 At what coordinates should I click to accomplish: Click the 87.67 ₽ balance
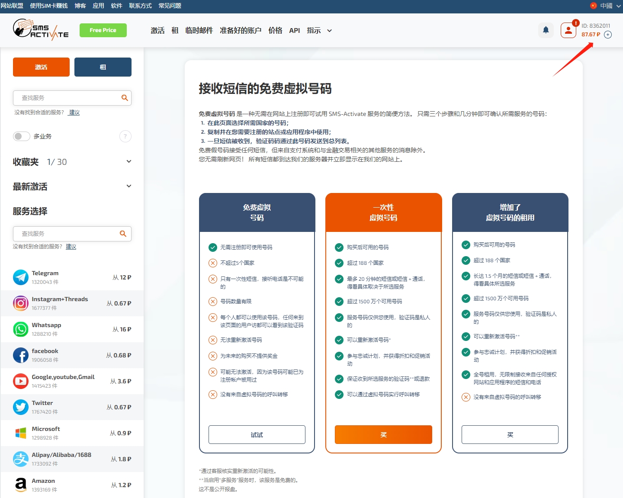click(591, 35)
